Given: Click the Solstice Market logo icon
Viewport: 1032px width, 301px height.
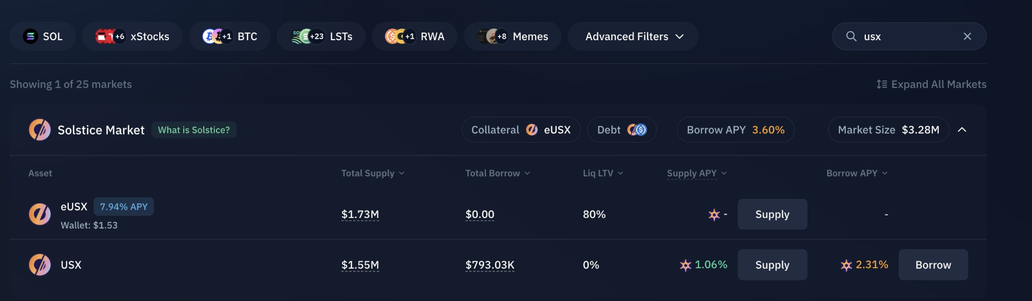Looking at the screenshot, I should click(40, 130).
